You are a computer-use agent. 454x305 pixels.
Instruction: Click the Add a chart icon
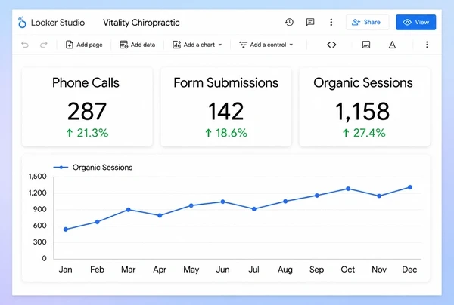[x=176, y=45]
